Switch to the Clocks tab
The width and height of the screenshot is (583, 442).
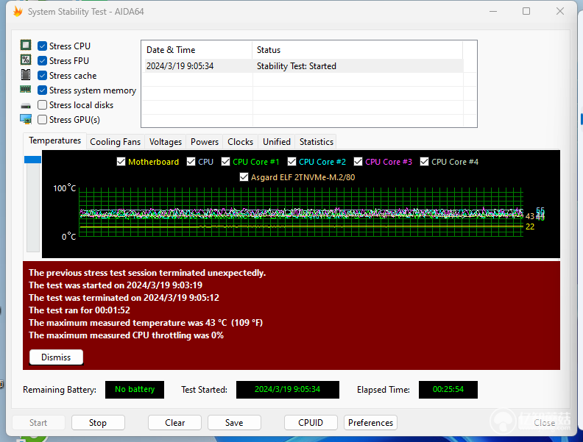coord(240,142)
